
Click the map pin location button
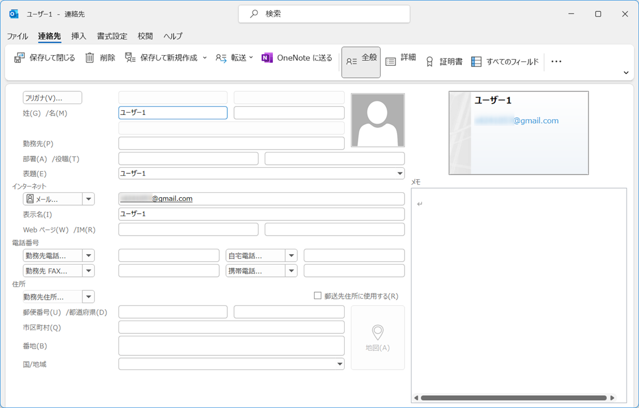point(378,333)
